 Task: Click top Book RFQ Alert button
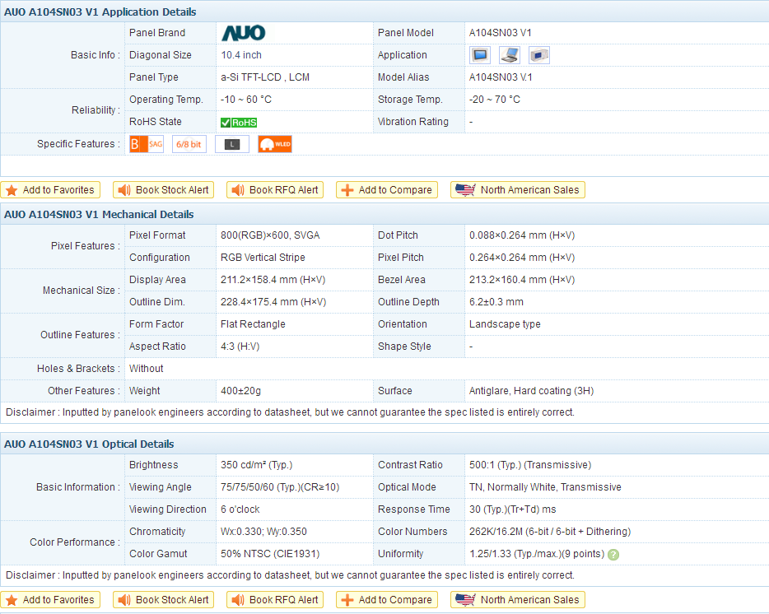tap(275, 190)
